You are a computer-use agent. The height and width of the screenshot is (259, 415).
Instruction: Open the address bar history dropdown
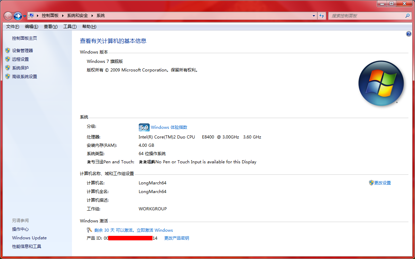tap(313, 16)
